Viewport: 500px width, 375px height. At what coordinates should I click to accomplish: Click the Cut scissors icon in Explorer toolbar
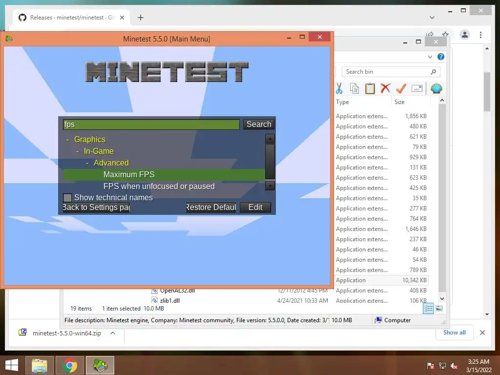tap(339, 89)
